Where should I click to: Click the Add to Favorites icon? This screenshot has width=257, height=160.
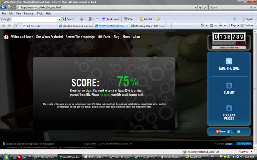pyautogui.click(x=9, y=26)
